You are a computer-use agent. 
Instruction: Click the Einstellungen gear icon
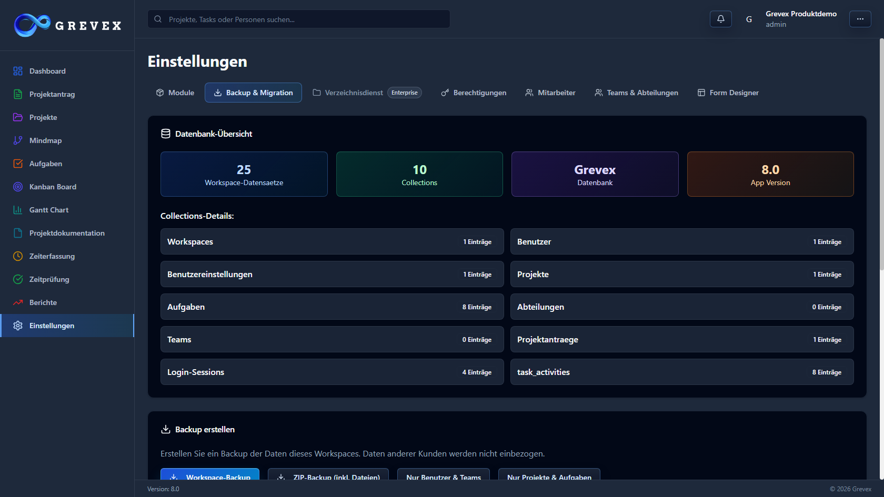(x=18, y=326)
